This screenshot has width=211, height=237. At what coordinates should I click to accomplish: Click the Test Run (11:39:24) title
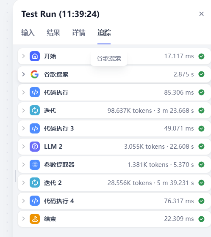60,14
